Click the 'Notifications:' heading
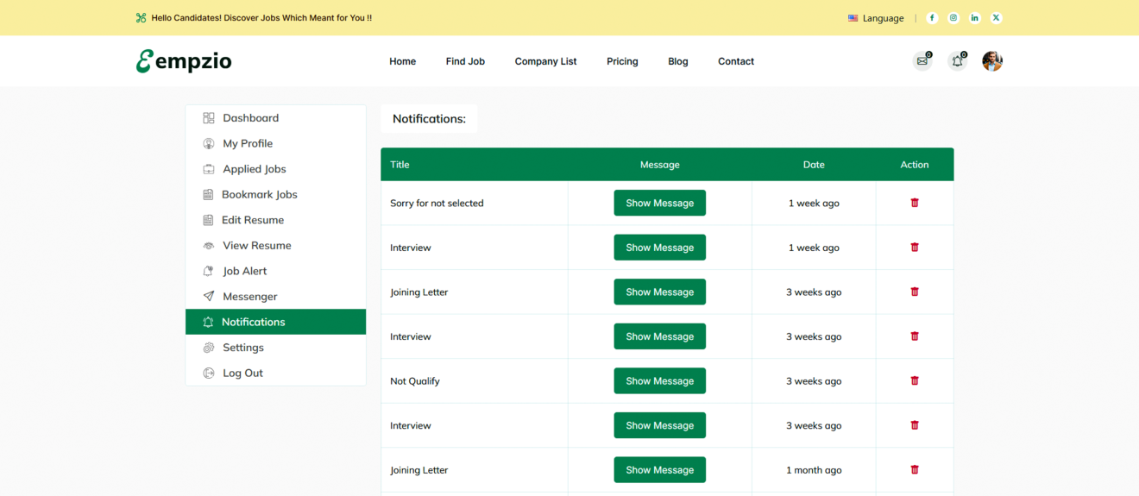 point(429,119)
